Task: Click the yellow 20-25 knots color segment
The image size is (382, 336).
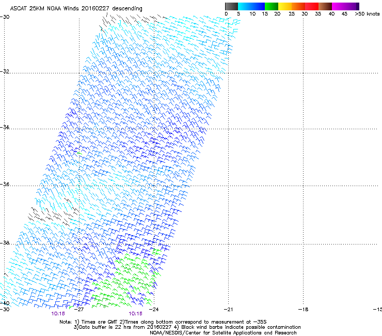Action: point(285,6)
